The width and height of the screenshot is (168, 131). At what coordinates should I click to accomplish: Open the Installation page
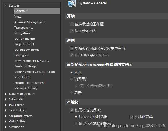pos(22,77)
